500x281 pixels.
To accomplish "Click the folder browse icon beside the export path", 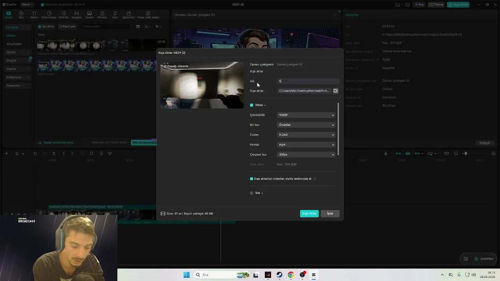I will (336, 91).
